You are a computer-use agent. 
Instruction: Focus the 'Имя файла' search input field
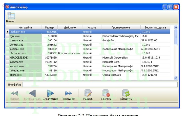[x=100, y=84]
